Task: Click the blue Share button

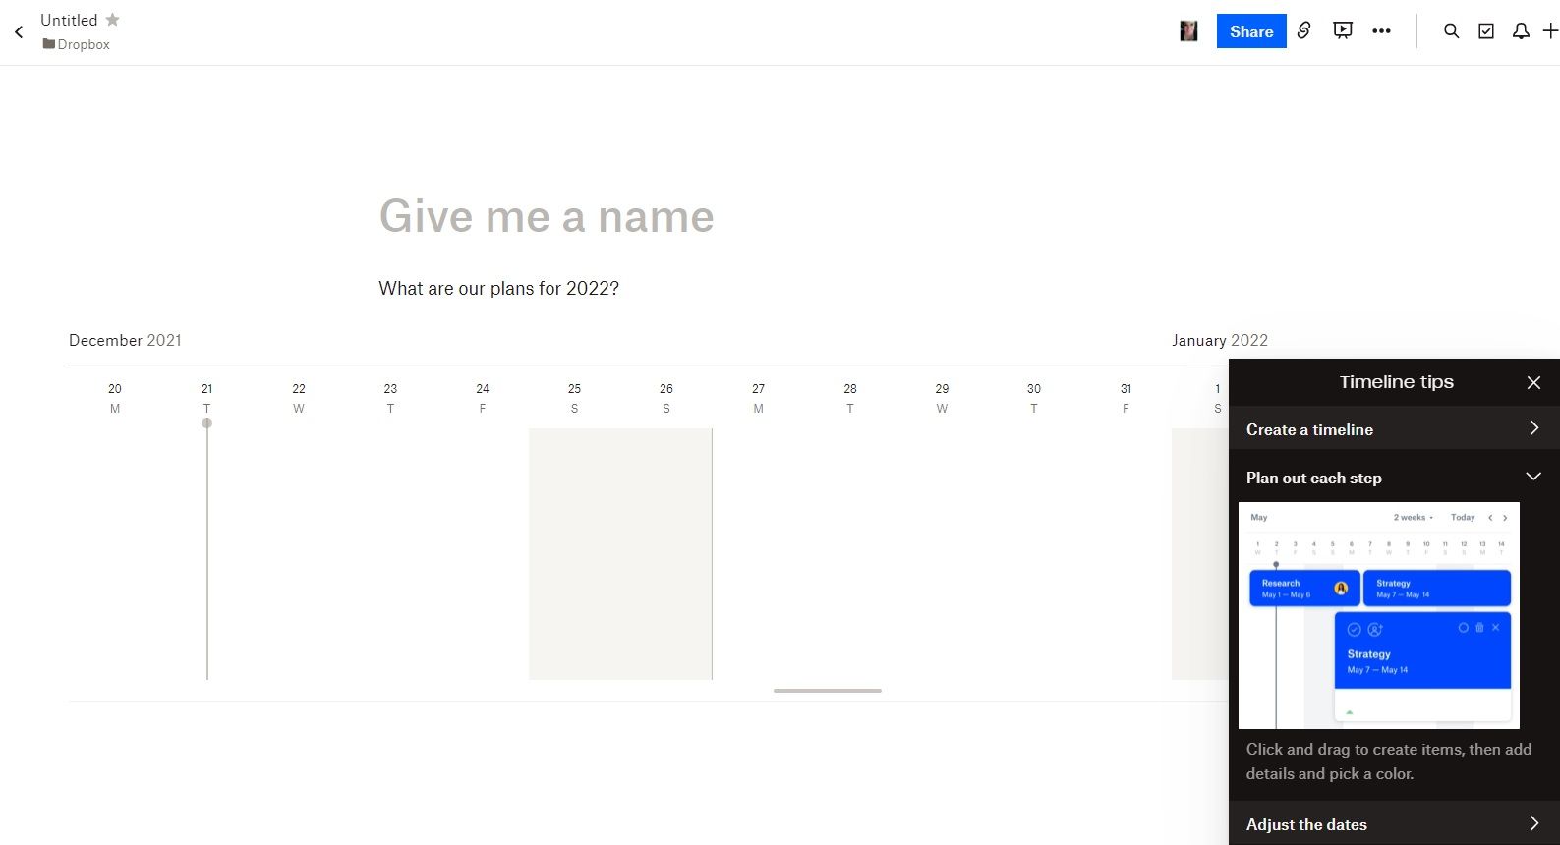Action: pos(1250,31)
